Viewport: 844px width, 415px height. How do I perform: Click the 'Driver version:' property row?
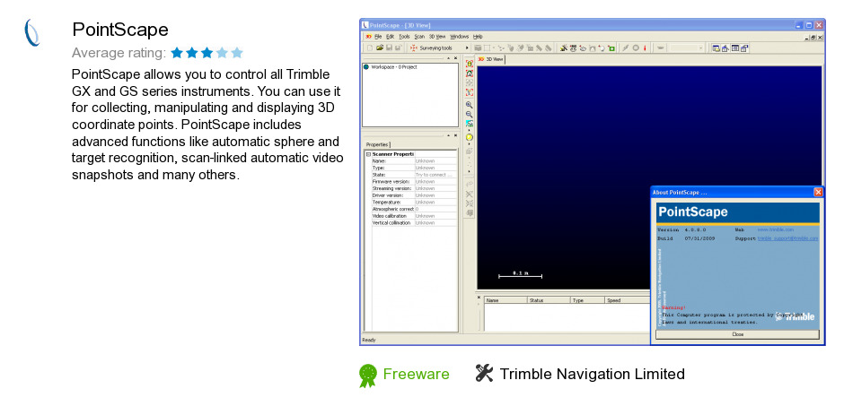[414, 195]
